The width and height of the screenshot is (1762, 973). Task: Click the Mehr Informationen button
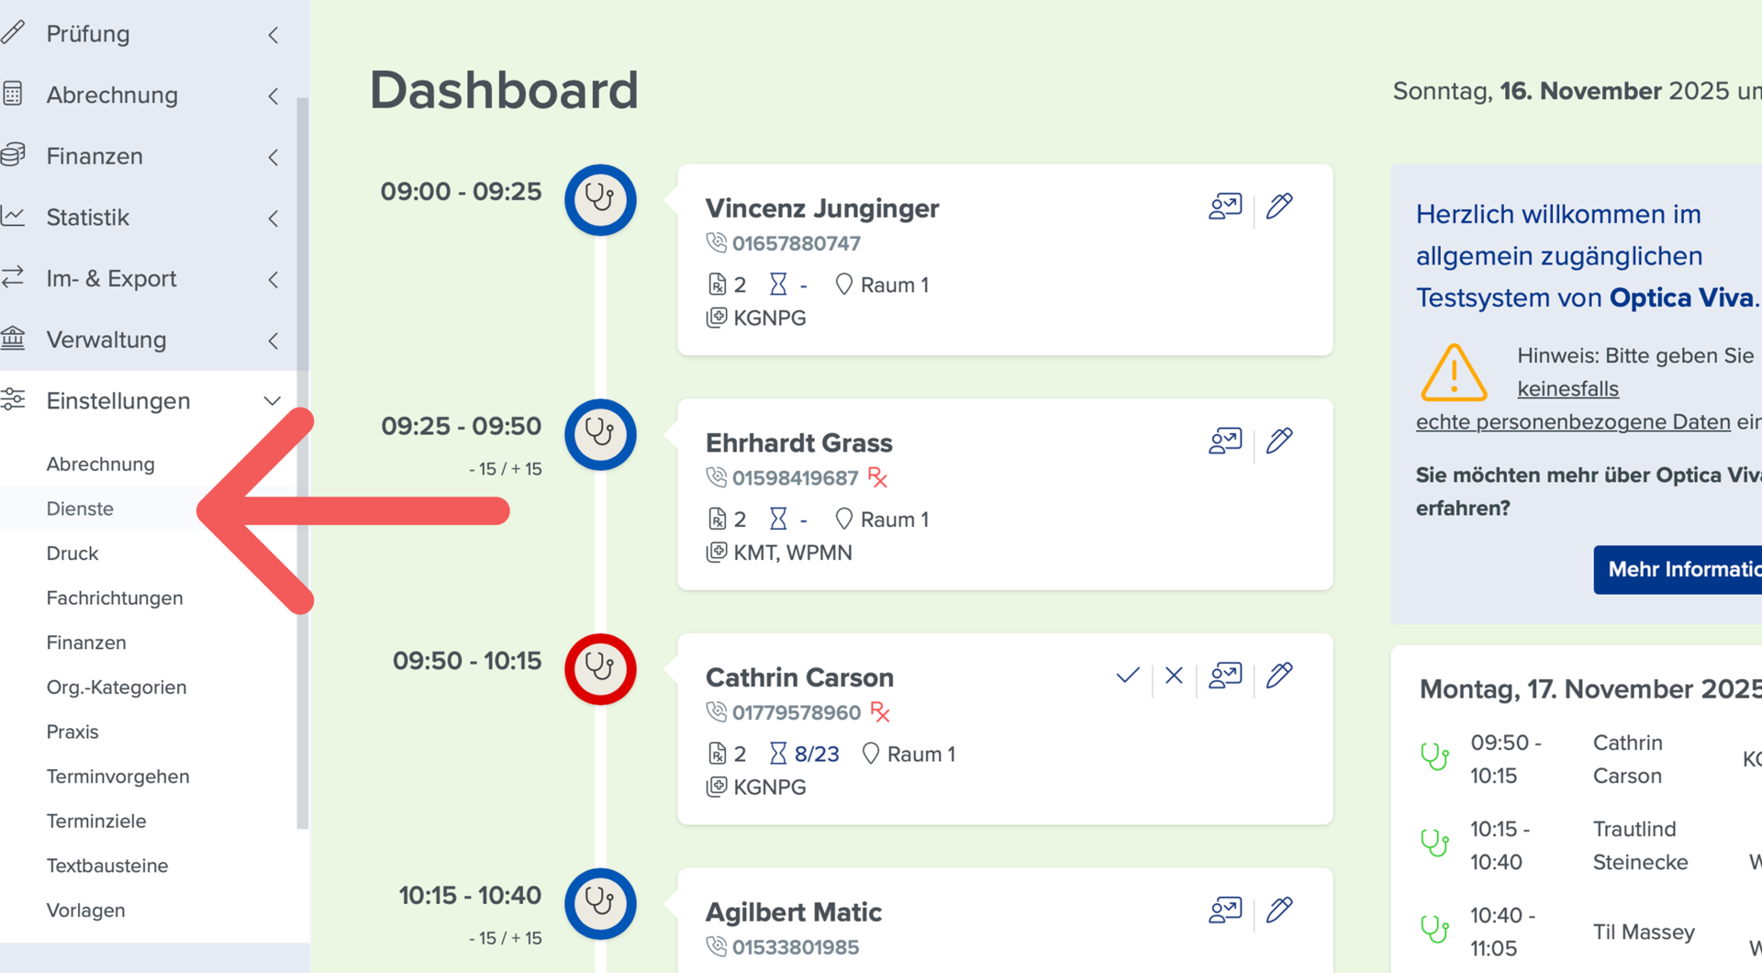click(1678, 569)
